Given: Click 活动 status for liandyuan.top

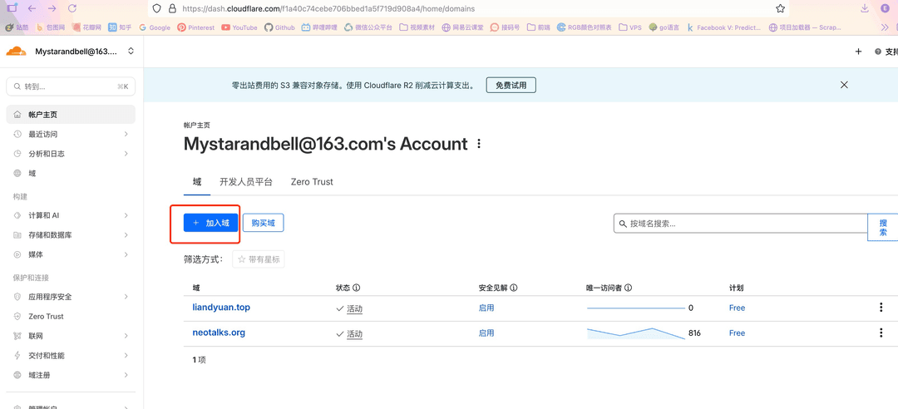Looking at the screenshot, I should click(354, 308).
